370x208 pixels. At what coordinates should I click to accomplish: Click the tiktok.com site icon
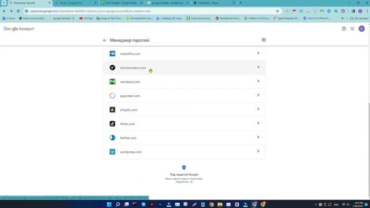112,124
